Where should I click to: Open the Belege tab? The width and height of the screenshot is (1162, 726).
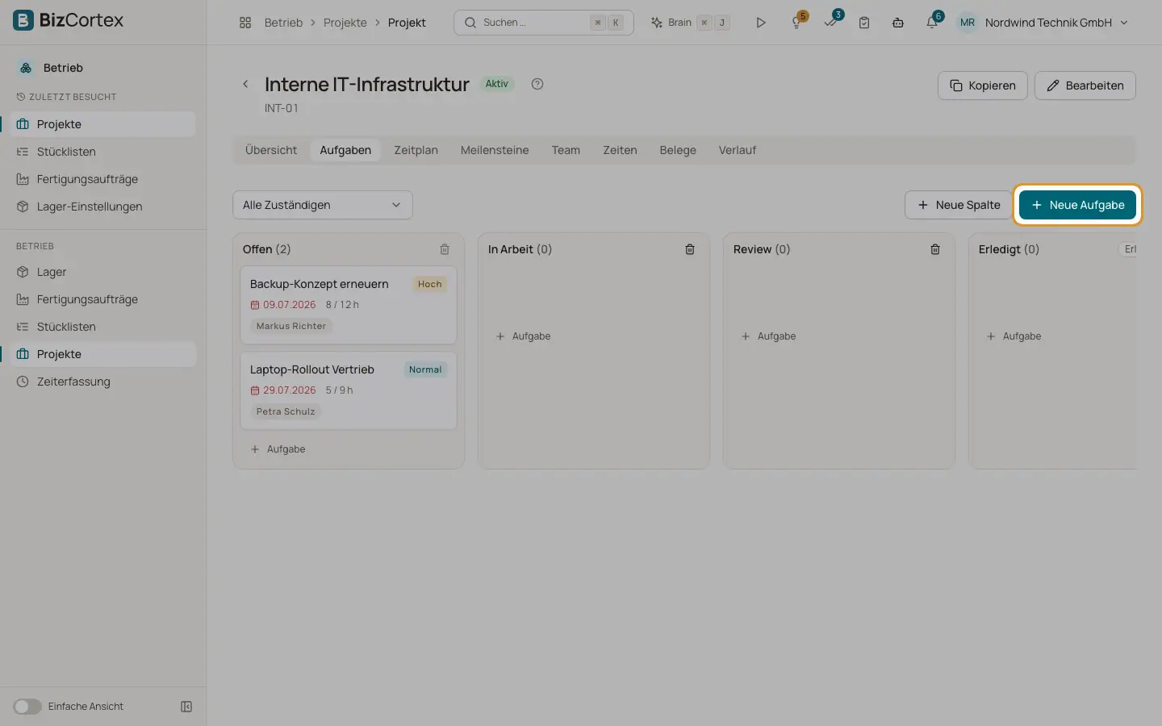[678, 150]
